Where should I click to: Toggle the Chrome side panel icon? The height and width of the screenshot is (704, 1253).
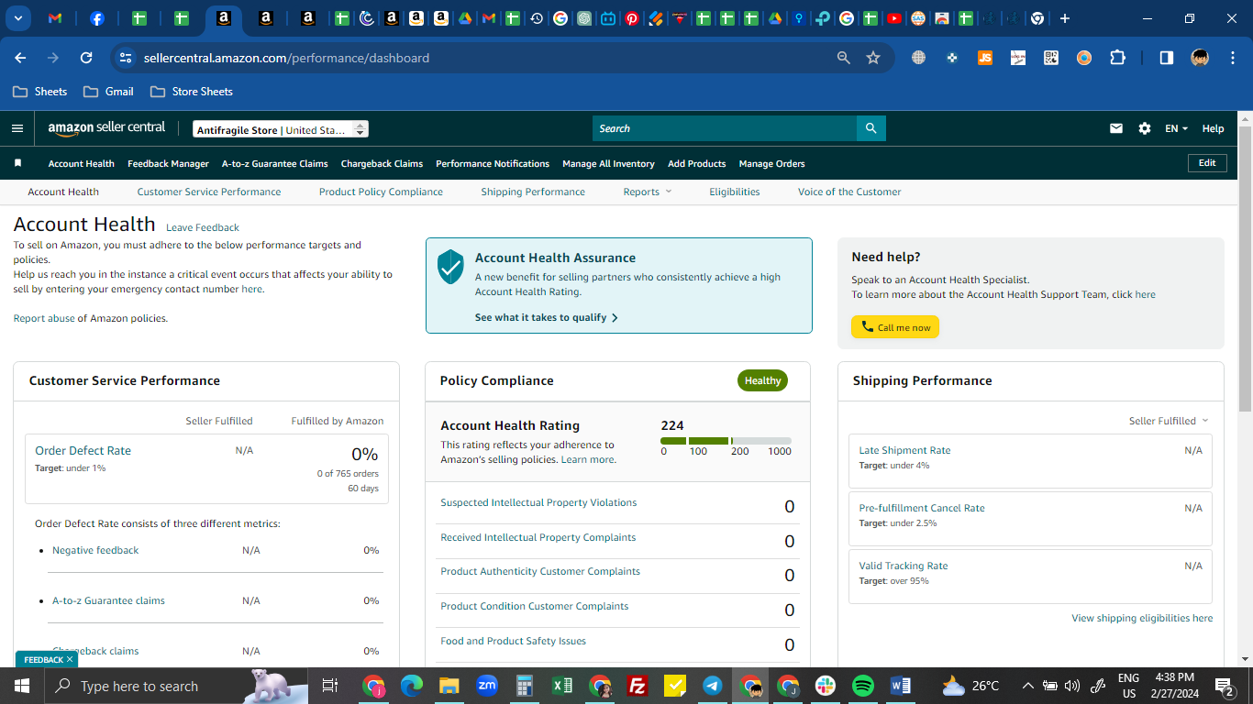[1167, 58]
